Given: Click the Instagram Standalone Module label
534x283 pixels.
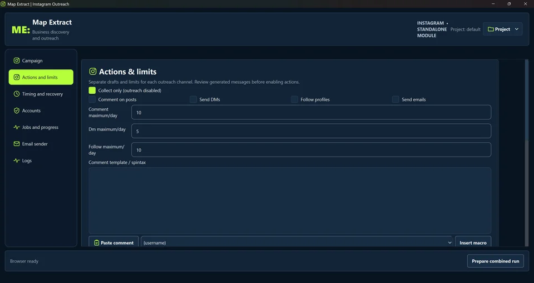Looking at the screenshot, I should tap(432, 29).
